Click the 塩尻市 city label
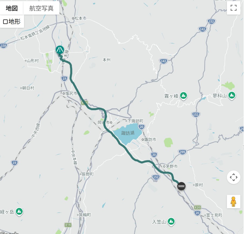 71,93
